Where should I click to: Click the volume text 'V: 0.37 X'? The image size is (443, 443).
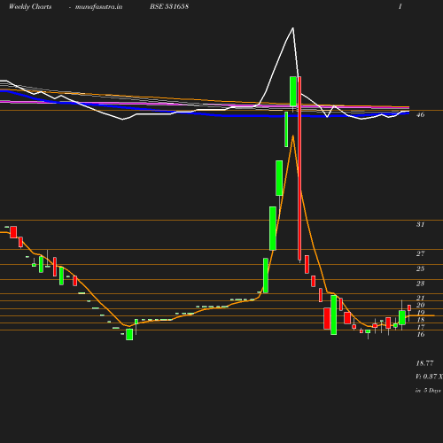(x=429, y=377)
